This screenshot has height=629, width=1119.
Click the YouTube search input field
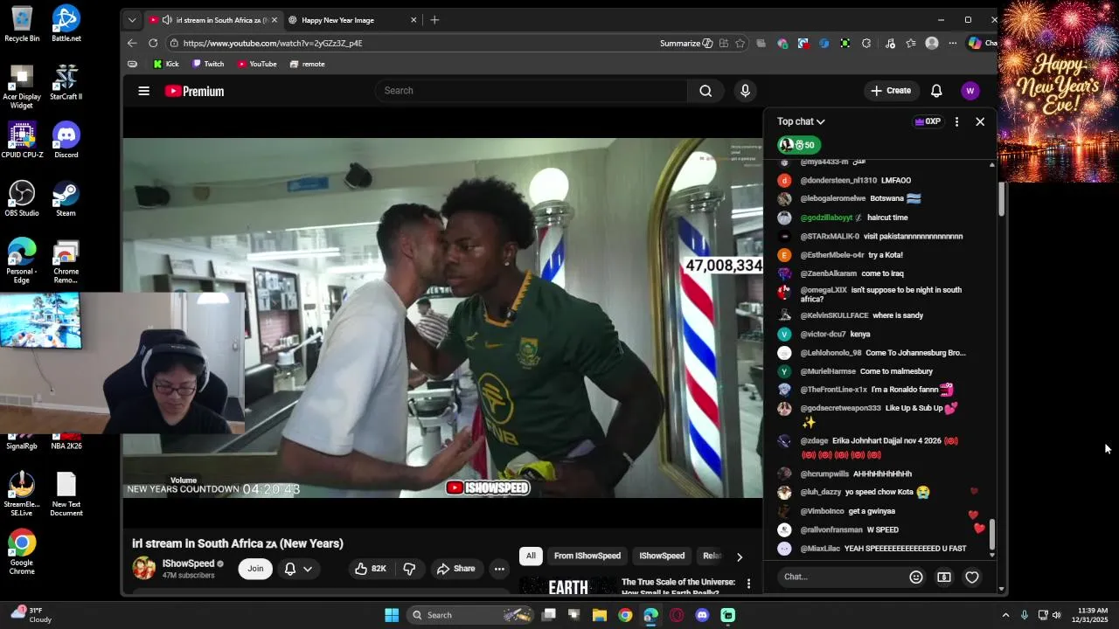point(532,91)
